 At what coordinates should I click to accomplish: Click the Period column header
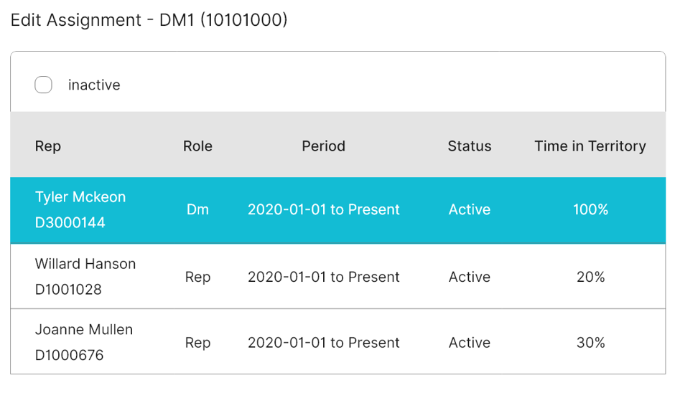click(x=324, y=146)
